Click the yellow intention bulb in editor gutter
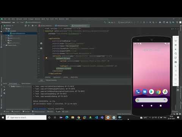Screen dimensions: 182x137 (46, 58)
